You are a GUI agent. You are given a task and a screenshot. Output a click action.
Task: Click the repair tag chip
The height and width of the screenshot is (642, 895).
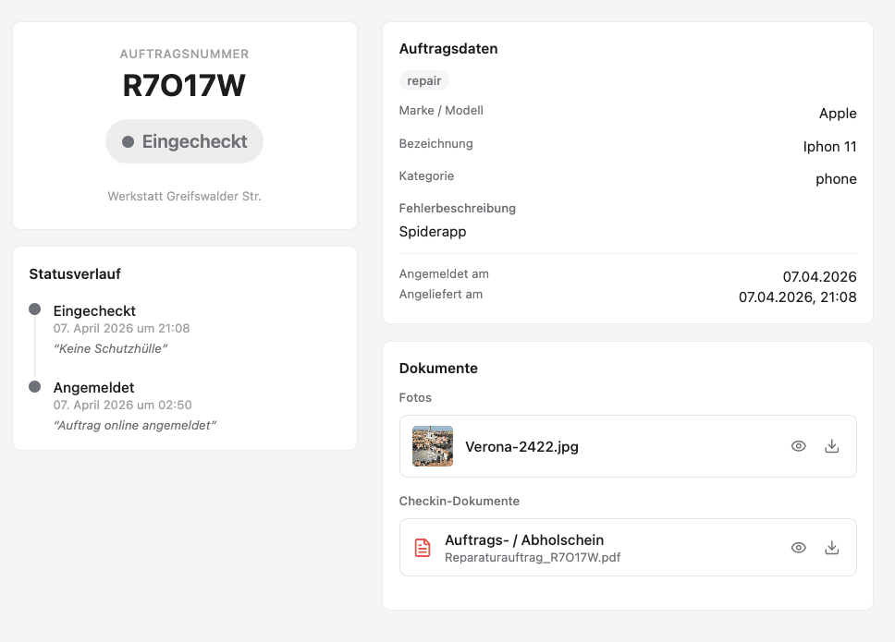(424, 80)
